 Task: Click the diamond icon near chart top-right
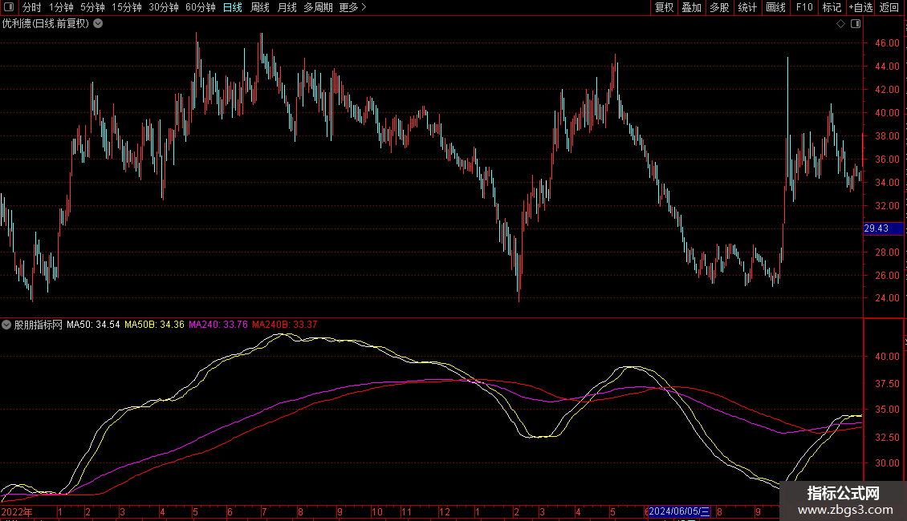[x=840, y=24]
